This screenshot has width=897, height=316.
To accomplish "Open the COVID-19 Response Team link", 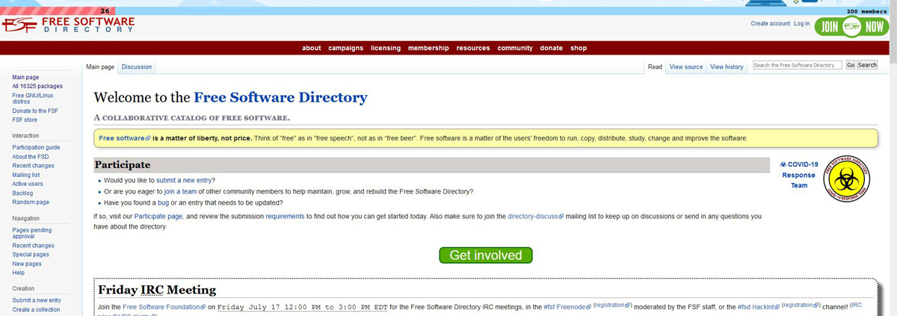I will (x=799, y=175).
